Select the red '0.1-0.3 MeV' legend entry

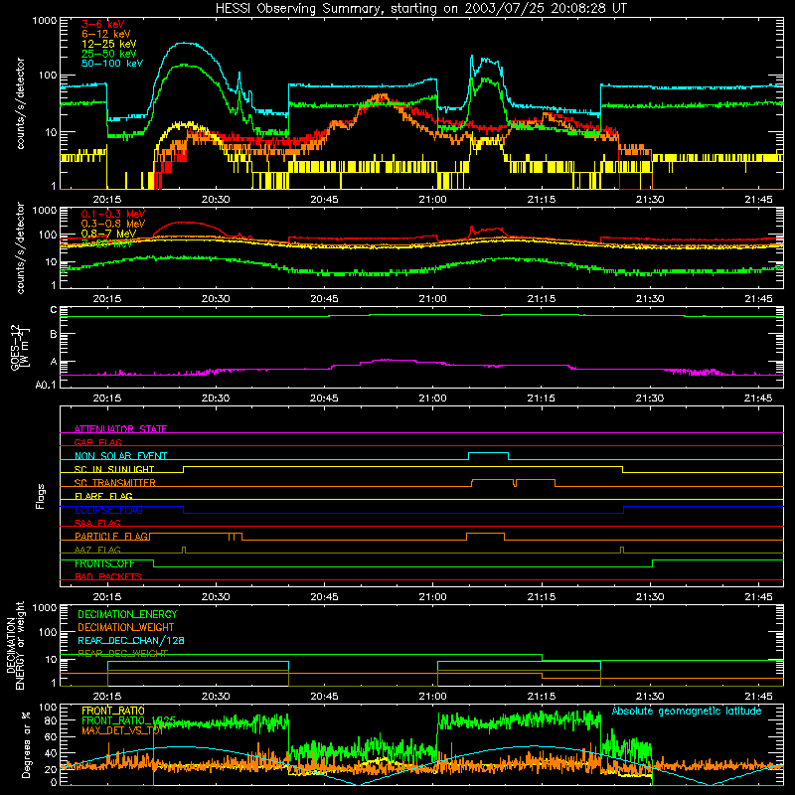point(113,214)
